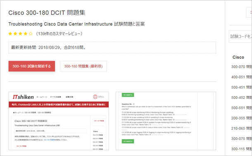Screen dimensions: 252x156
Task: Start the 300-180 exam with red button
Action: pyautogui.click(x=32, y=66)
